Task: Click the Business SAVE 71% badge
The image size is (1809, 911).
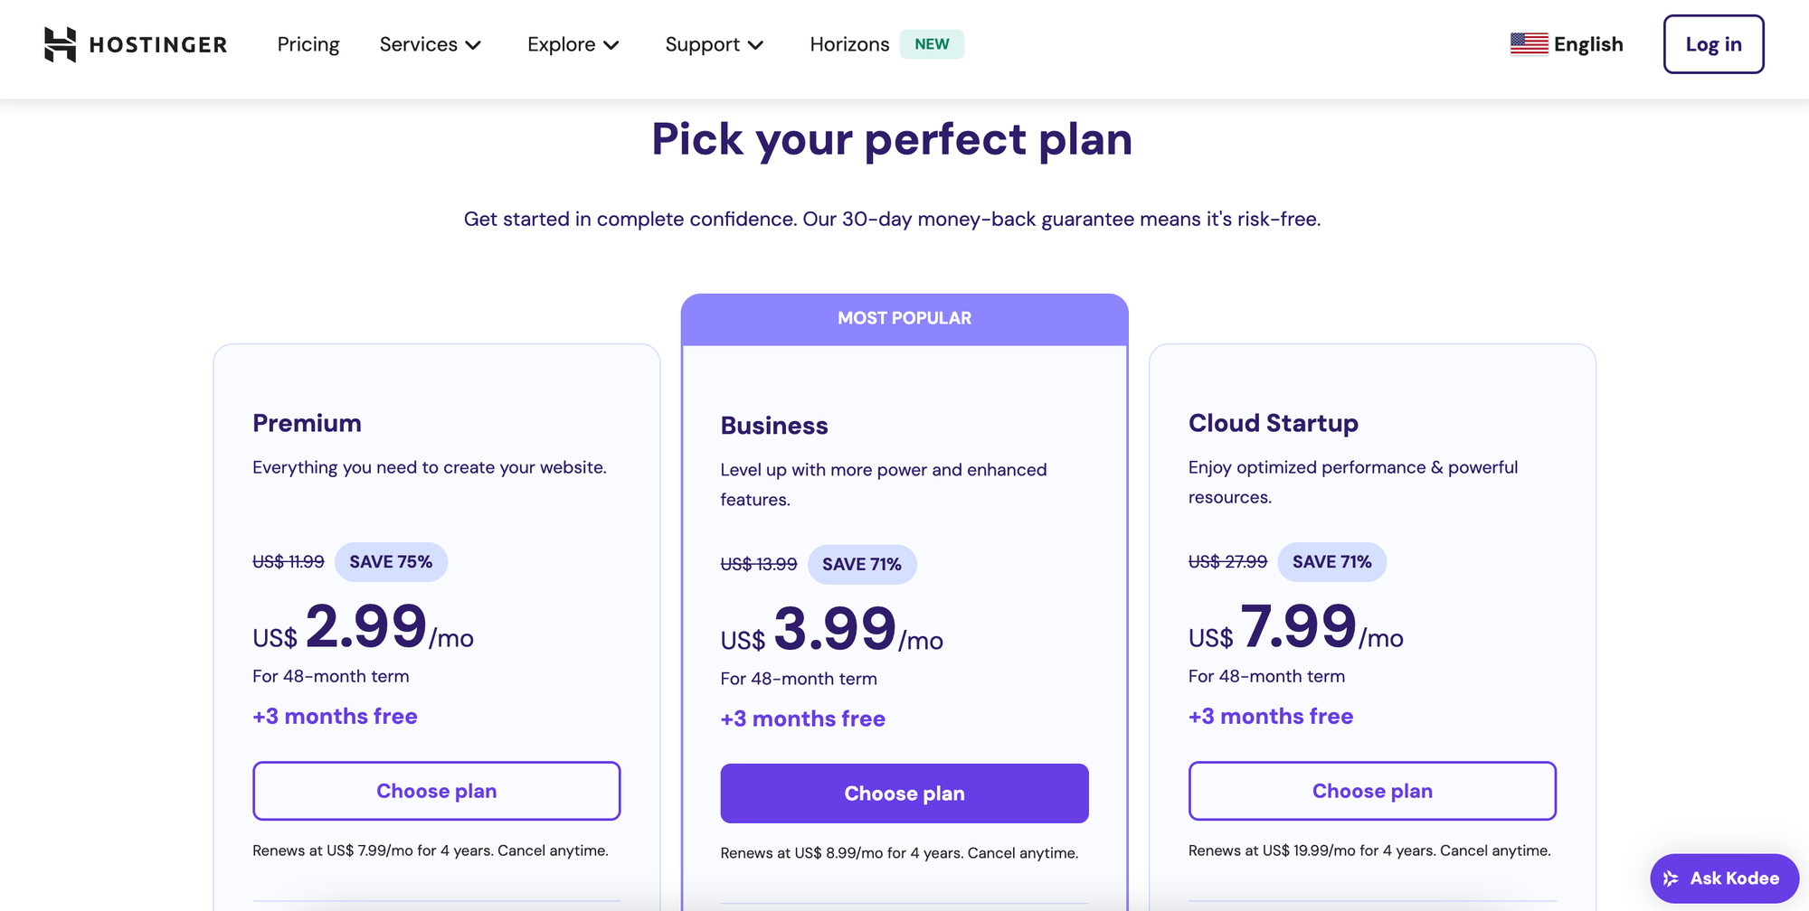Action: click(x=861, y=565)
